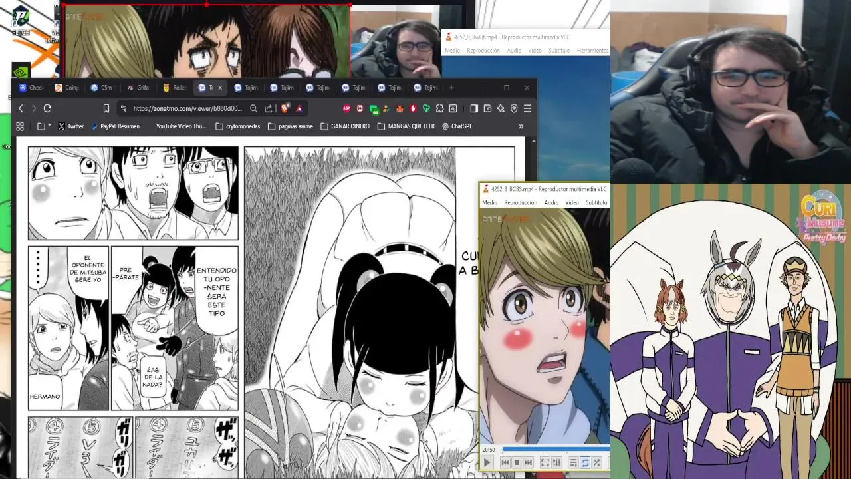This screenshot has height=479, width=851.
Task: Open VLC extended settings equalizer icon
Action: pyautogui.click(x=556, y=462)
